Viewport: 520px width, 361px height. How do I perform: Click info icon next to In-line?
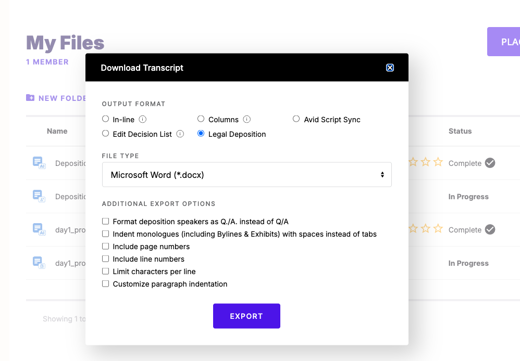(x=143, y=119)
